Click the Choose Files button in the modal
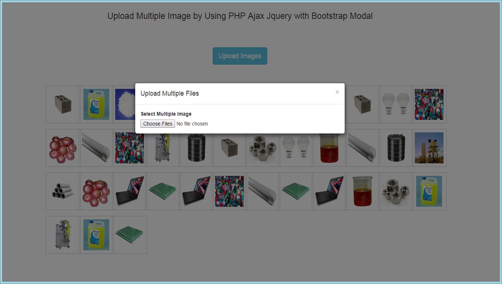The height and width of the screenshot is (284, 502). point(157,123)
